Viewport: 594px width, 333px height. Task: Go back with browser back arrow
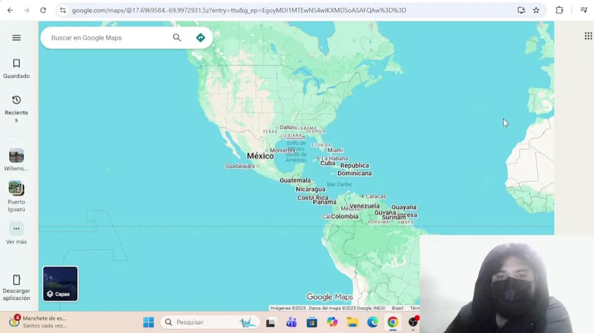coord(10,10)
